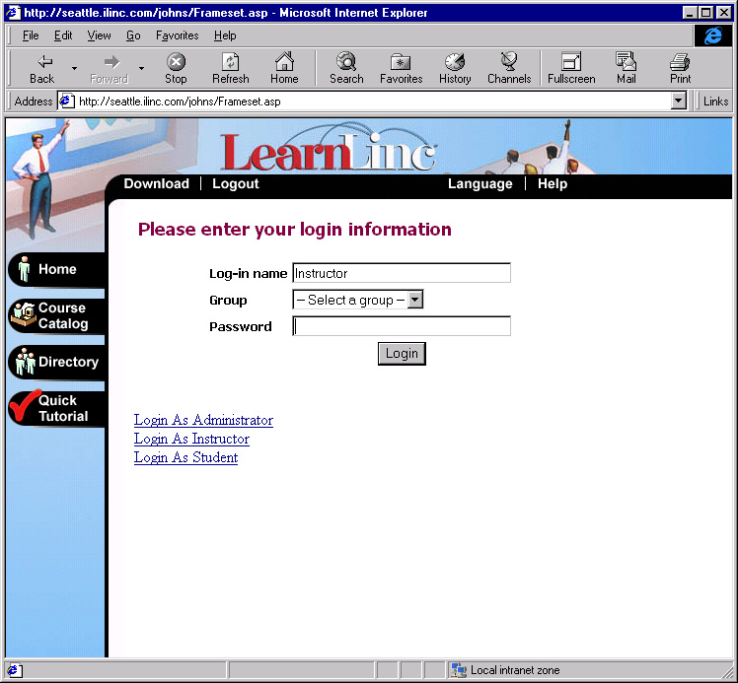Open the Edit menu
Screen dimensions: 738x683
click(63, 35)
